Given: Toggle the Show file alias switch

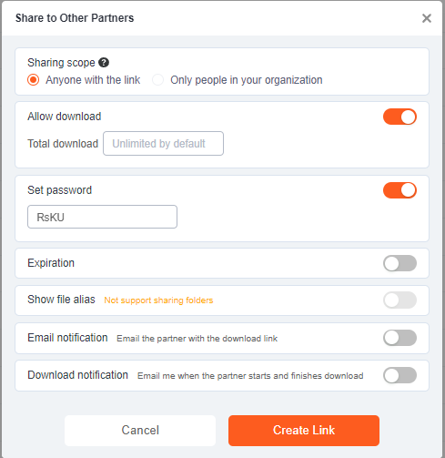Looking at the screenshot, I should (399, 300).
